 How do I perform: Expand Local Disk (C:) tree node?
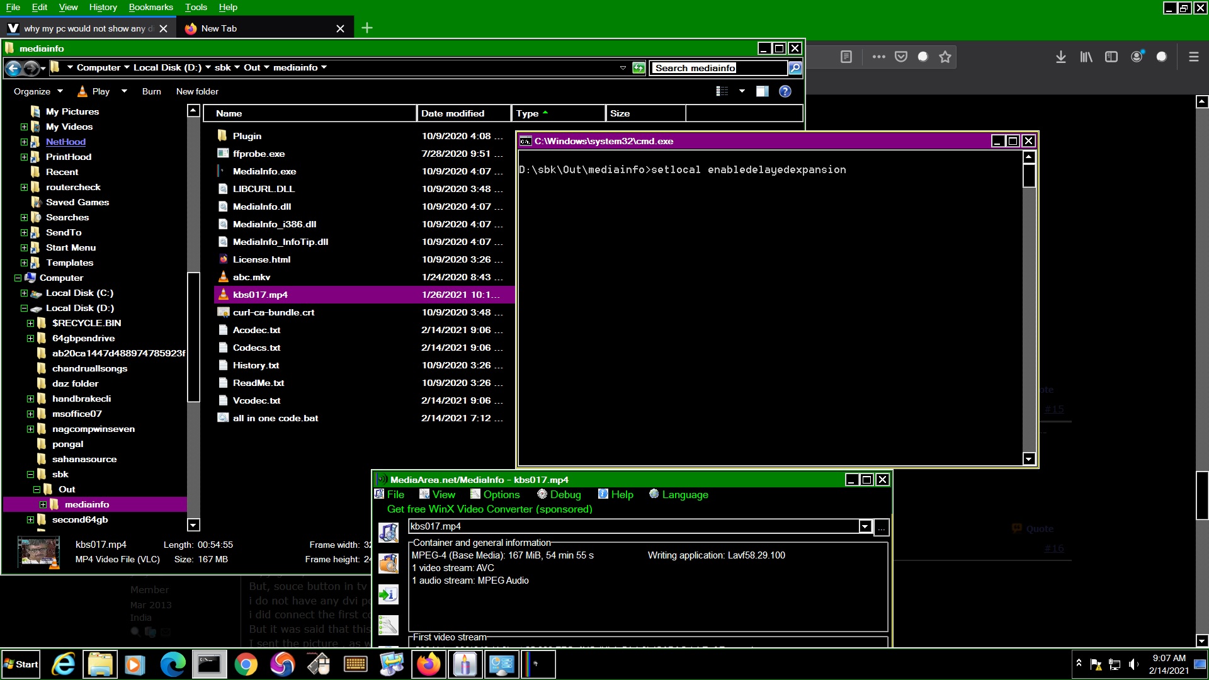click(24, 293)
